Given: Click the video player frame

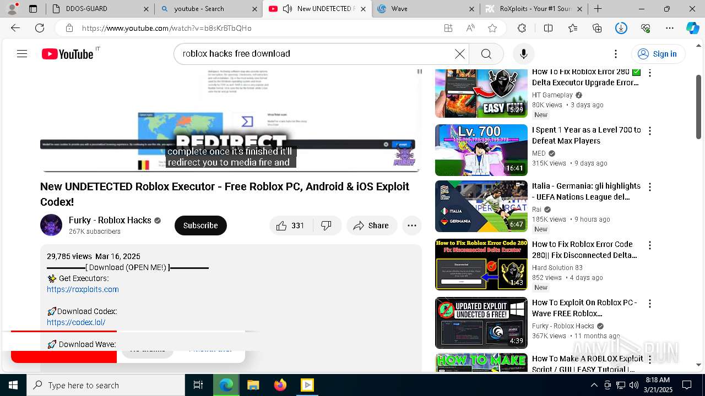Looking at the screenshot, I should tap(231, 120).
